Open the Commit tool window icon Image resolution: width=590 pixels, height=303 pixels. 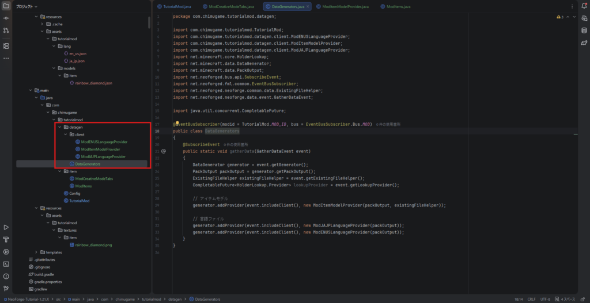tap(6, 18)
